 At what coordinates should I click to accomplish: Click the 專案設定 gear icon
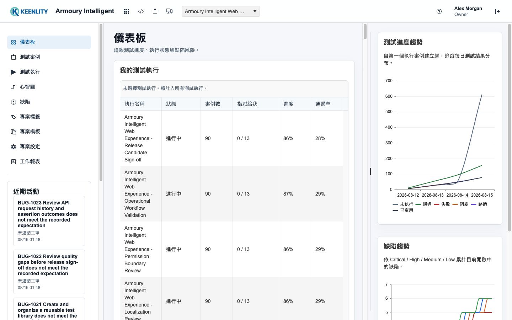point(14,147)
